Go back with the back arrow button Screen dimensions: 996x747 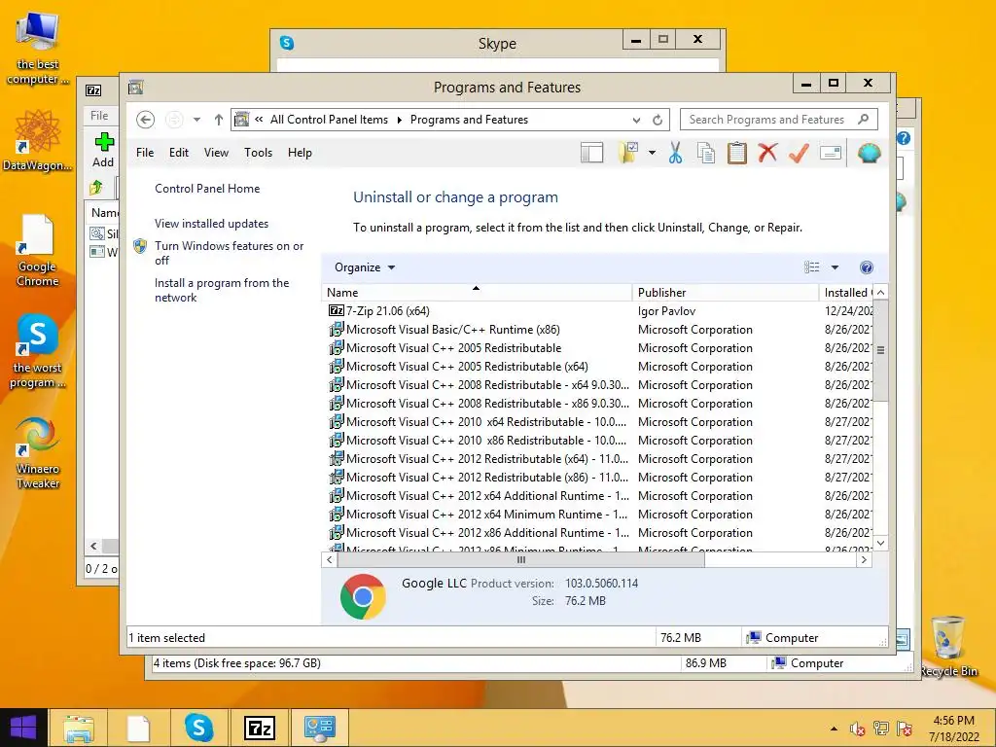[146, 120]
